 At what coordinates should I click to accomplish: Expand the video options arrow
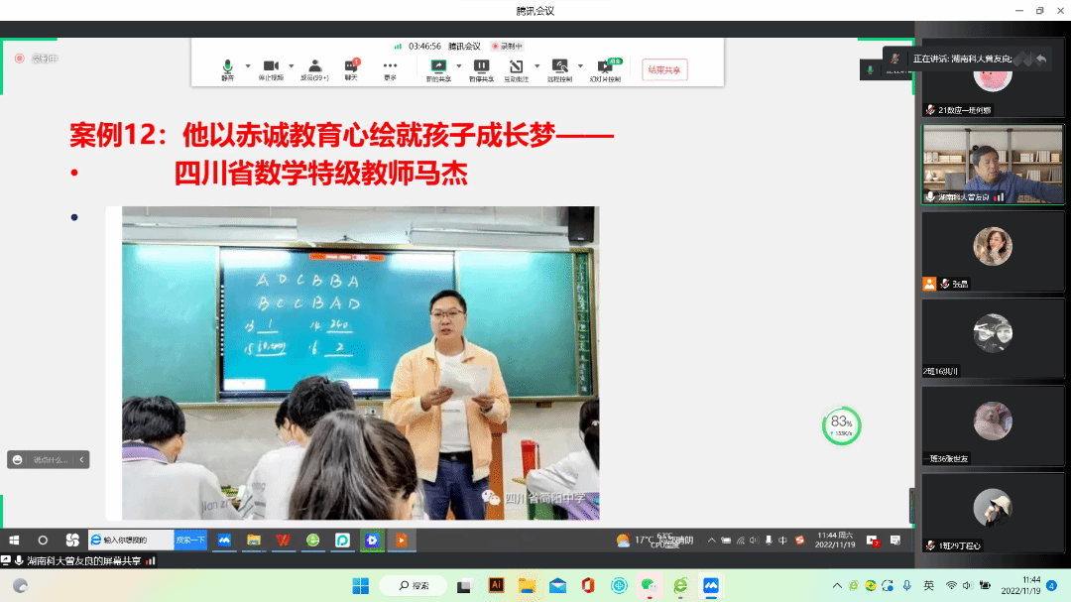(x=291, y=66)
